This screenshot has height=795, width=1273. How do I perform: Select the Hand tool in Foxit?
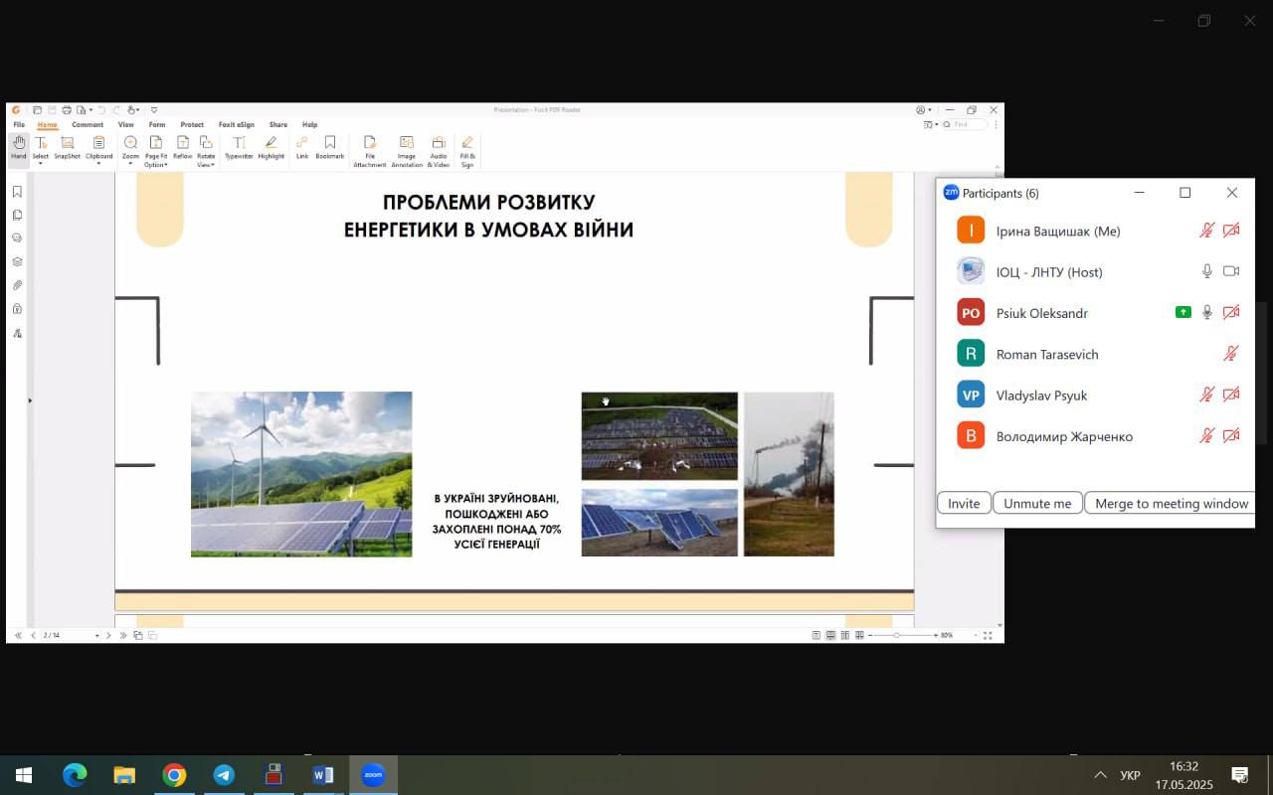[19, 148]
